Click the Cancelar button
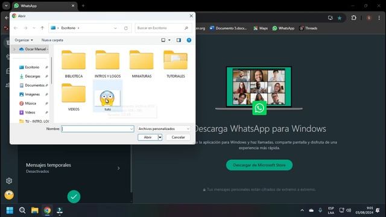 tap(178, 137)
